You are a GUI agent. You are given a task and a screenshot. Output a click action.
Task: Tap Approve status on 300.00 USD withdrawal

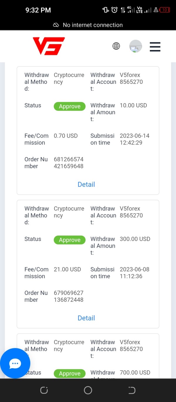click(70, 240)
